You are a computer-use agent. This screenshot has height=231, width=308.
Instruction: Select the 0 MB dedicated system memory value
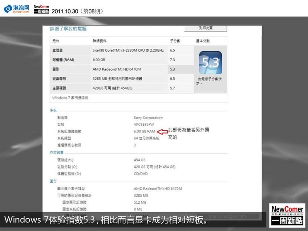tap(138, 209)
